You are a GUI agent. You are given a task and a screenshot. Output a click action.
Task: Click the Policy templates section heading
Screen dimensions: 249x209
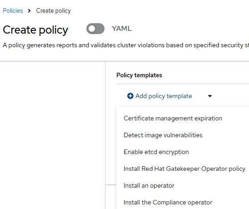(139, 75)
